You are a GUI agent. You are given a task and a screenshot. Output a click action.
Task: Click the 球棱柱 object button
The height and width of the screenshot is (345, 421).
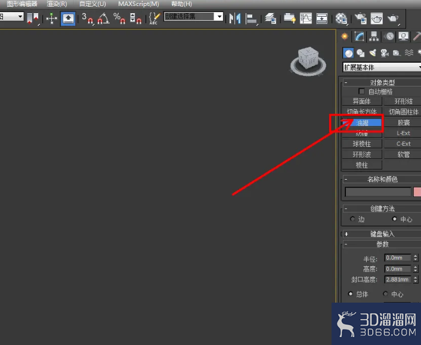pos(361,144)
